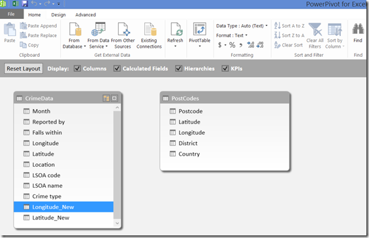Switch to the Design tab
Screen dimensions: 369x238
point(58,14)
